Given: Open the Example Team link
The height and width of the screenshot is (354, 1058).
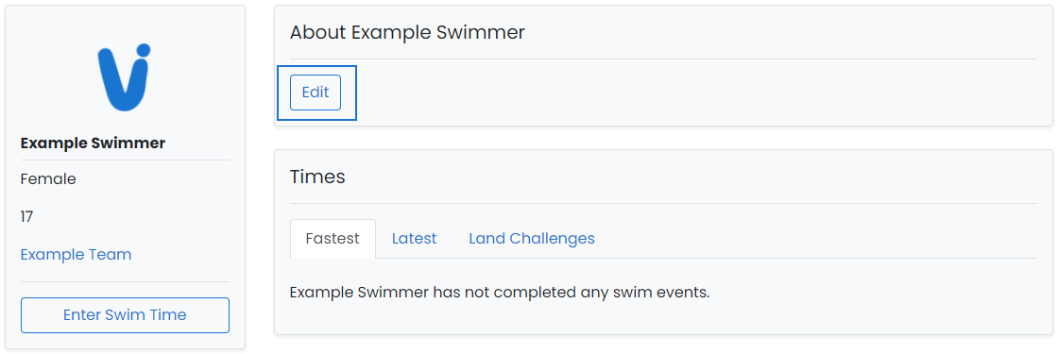Looking at the screenshot, I should pos(77,254).
